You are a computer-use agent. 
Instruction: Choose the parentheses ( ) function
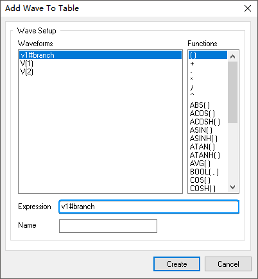[208, 55]
